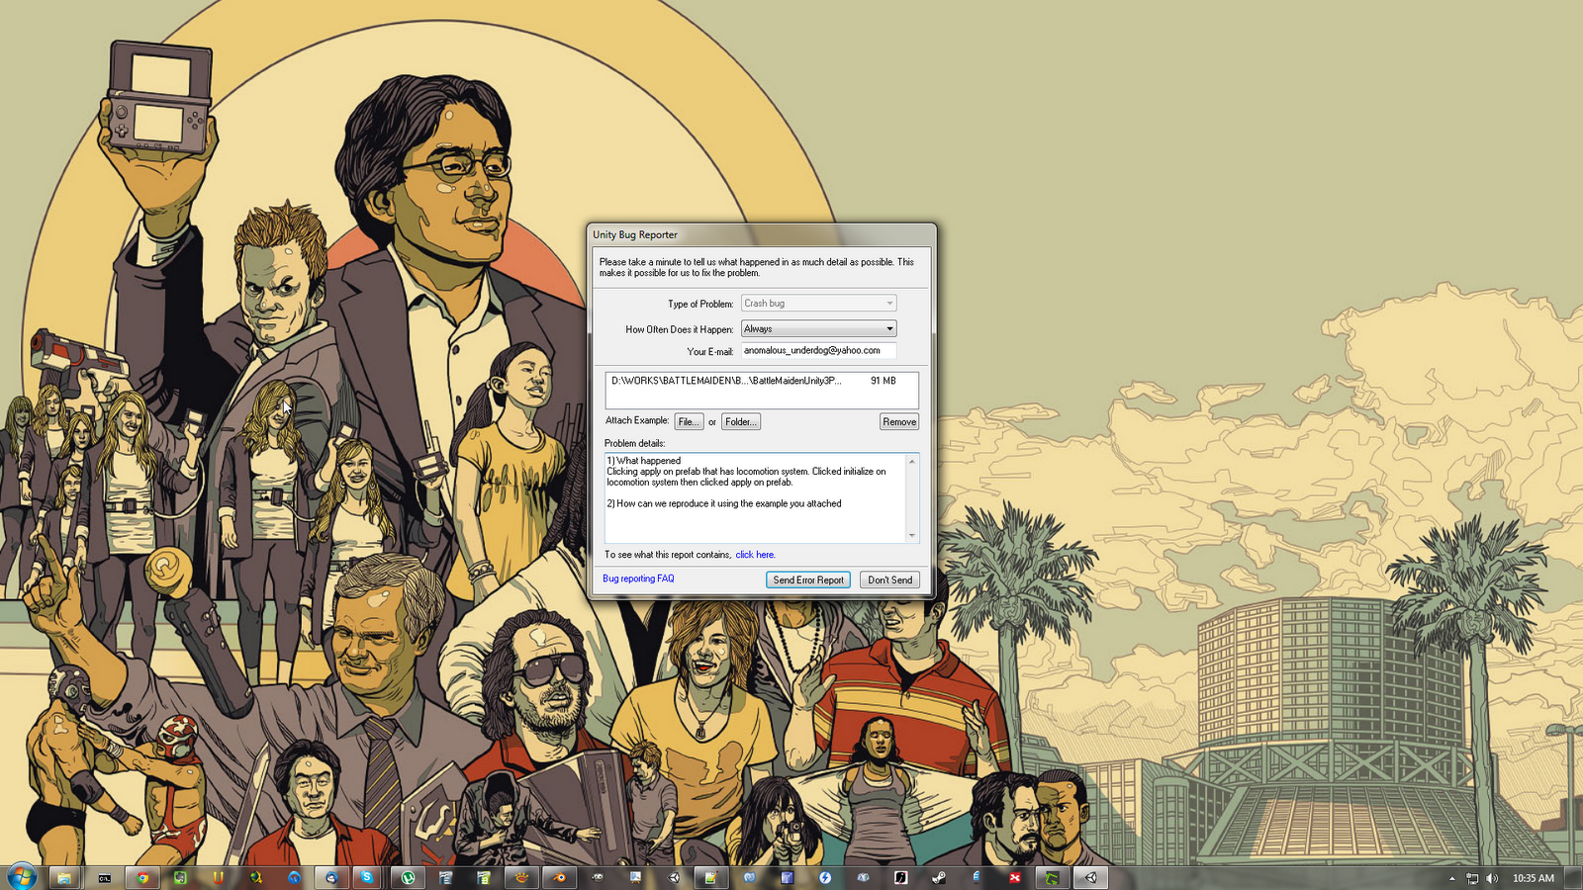Click the Your E-mail input field

click(x=818, y=350)
